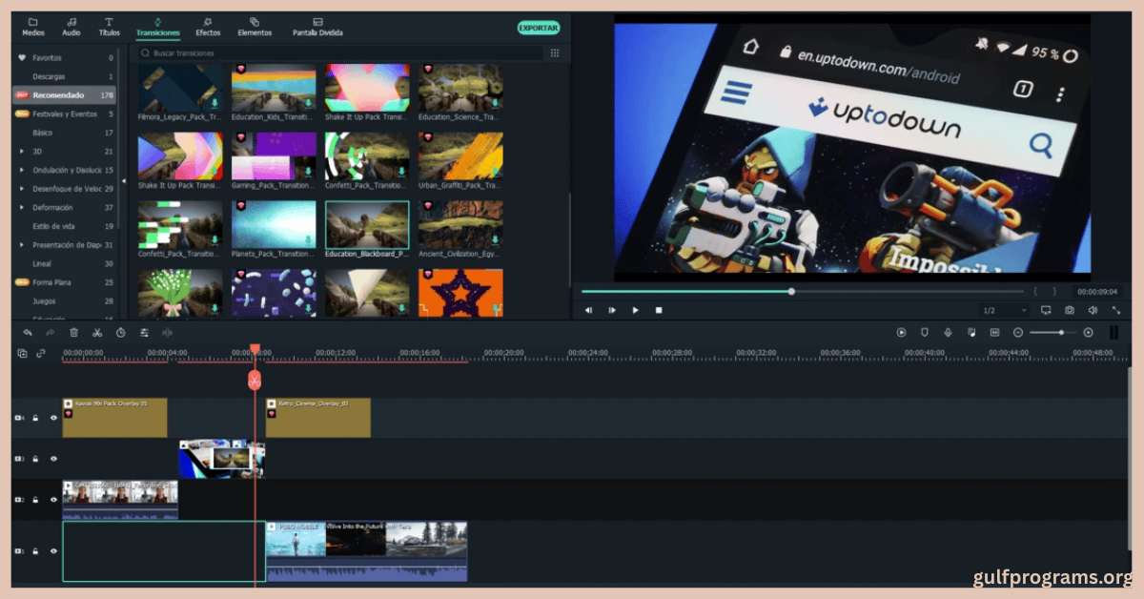This screenshot has height=599, width=1144.
Task: Undo the last edit
Action: pyautogui.click(x=28, y=332)
